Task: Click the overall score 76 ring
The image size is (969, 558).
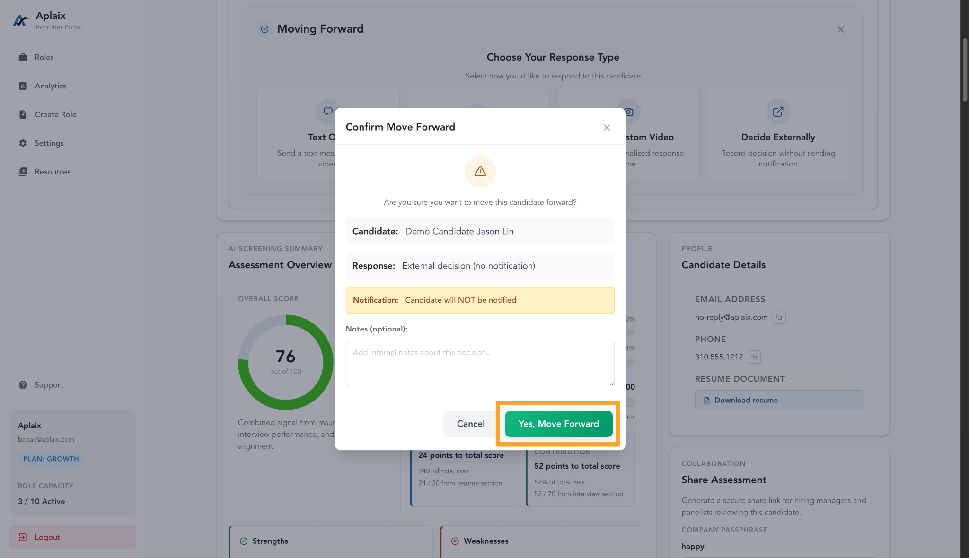Action: click(286, 362)
